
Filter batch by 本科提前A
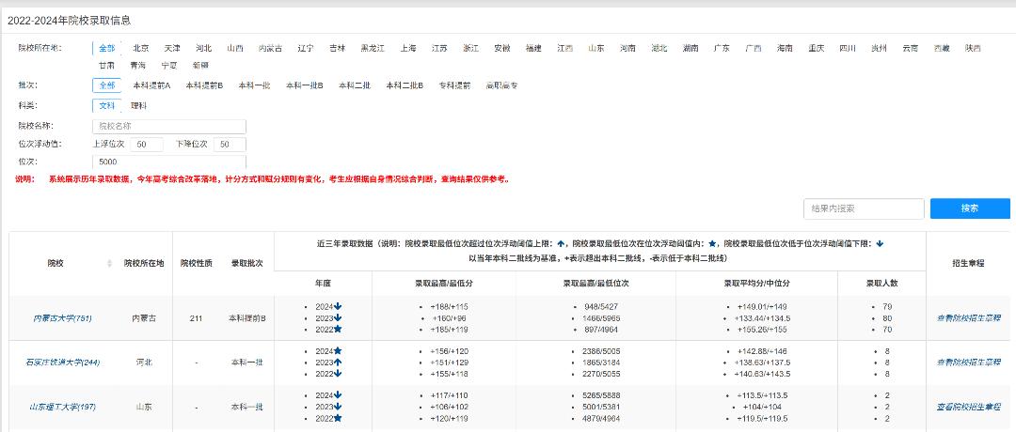click(151, 85)
